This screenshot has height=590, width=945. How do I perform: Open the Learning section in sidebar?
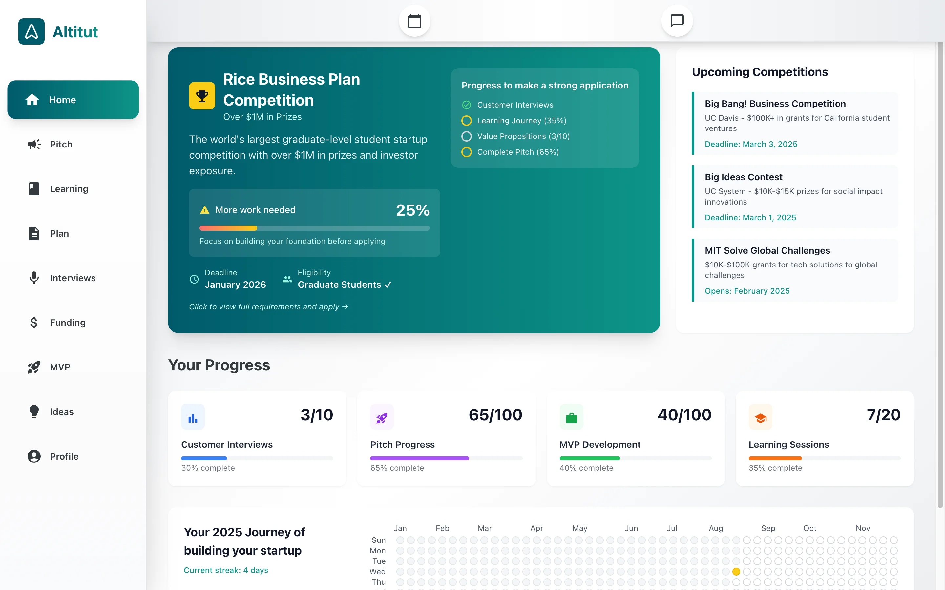click(69, 188)
